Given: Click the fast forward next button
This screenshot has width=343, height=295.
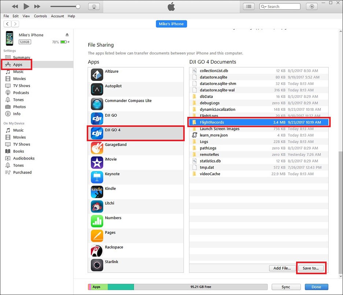Looking at the screenshot, I should pyautogui.click(x=37, y=7).
